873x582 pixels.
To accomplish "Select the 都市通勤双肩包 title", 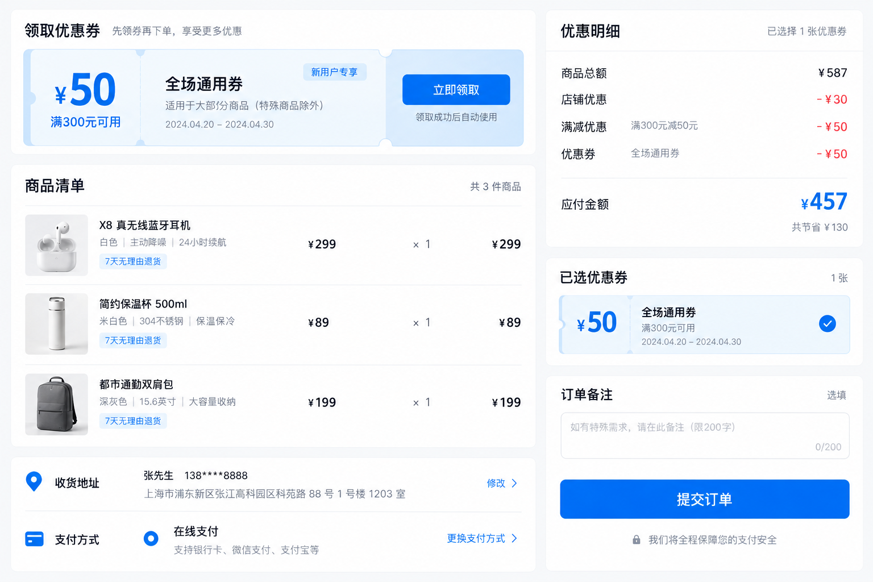I will 136,385.
